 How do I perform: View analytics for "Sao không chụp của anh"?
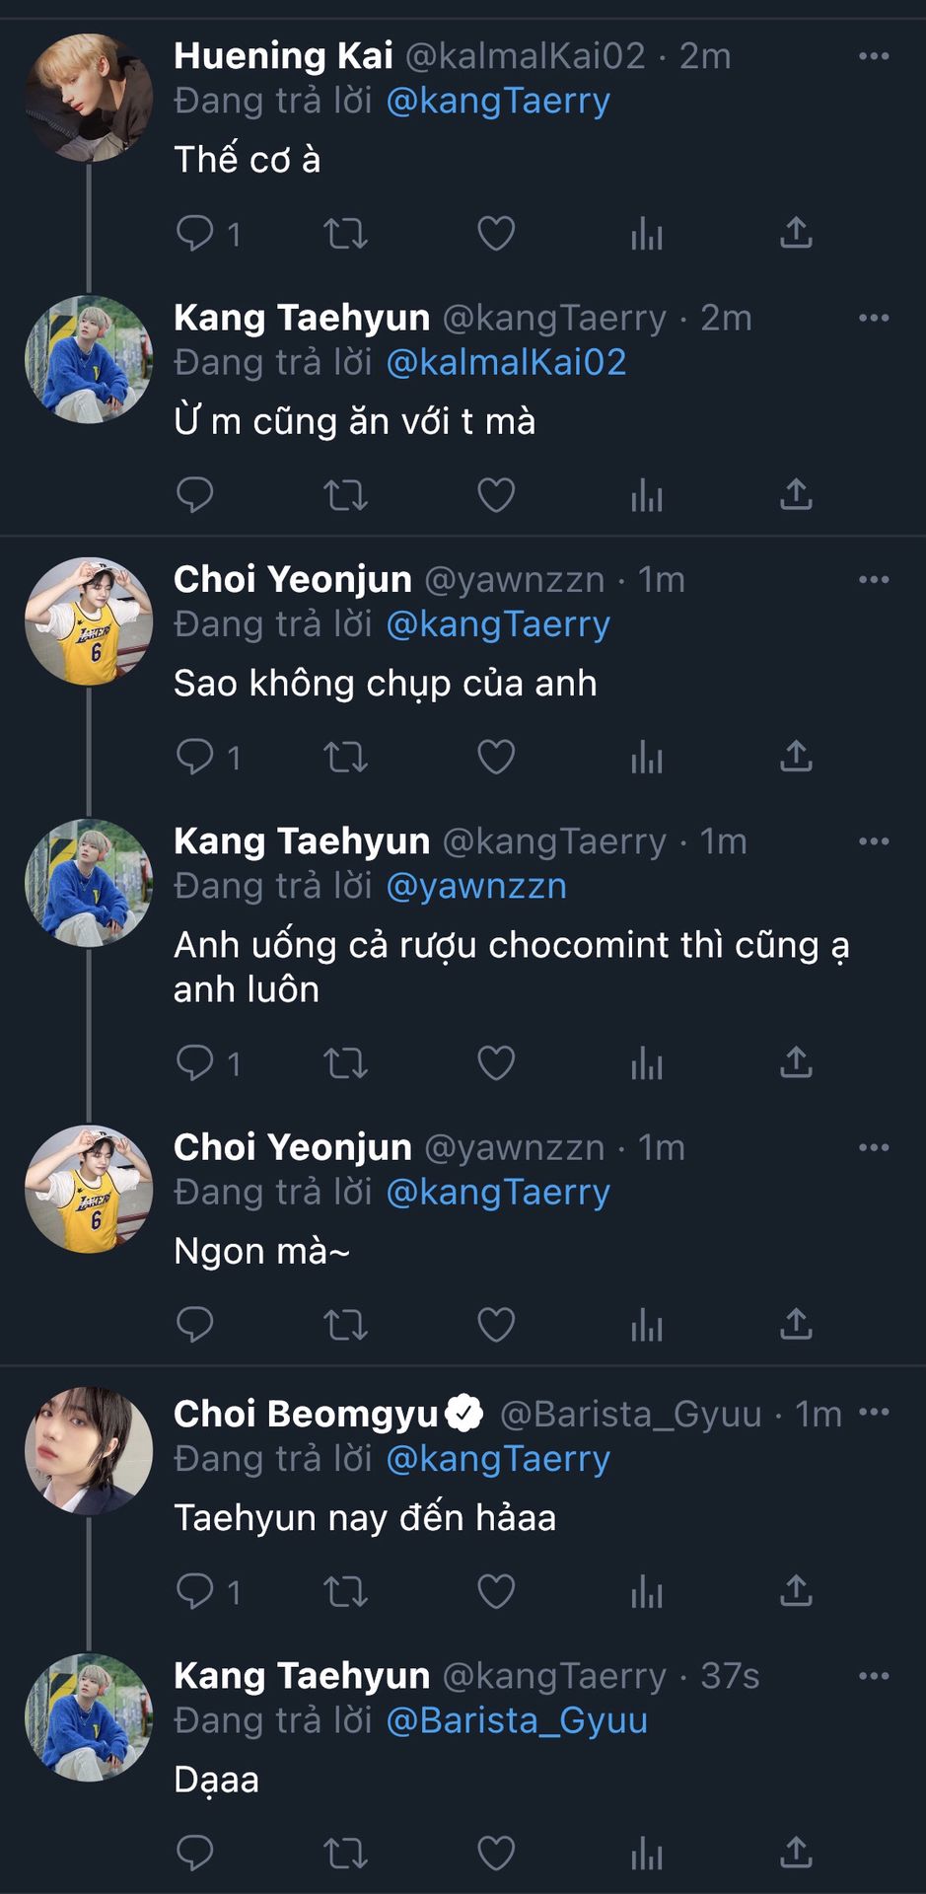[x=647, y=757]
